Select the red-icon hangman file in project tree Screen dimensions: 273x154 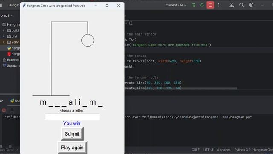pyautogui.click(x=14, y=54)
